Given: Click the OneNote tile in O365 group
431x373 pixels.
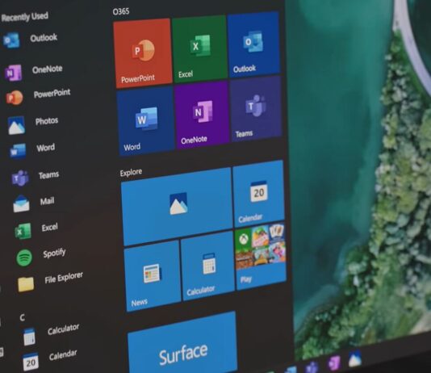Looking at the screenshot, I should [202, 115].
